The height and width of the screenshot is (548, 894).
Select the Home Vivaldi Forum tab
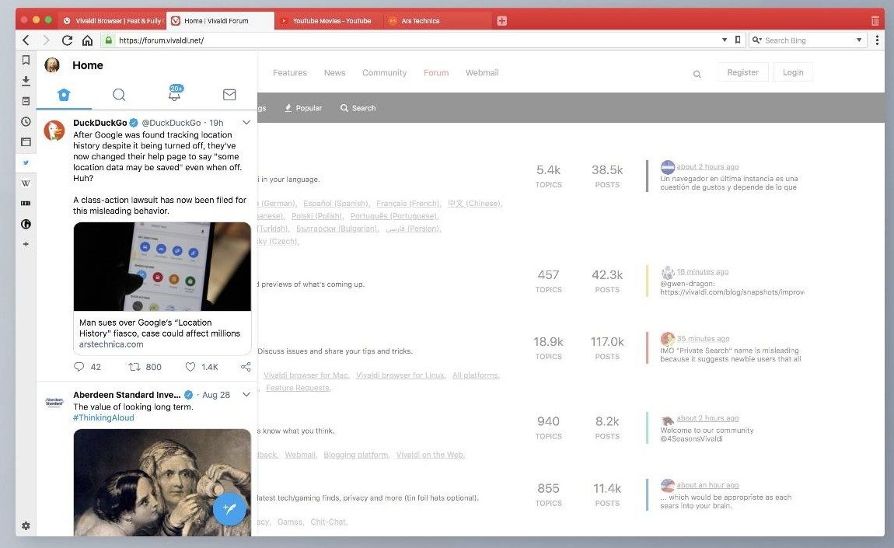tap(220, 21)
